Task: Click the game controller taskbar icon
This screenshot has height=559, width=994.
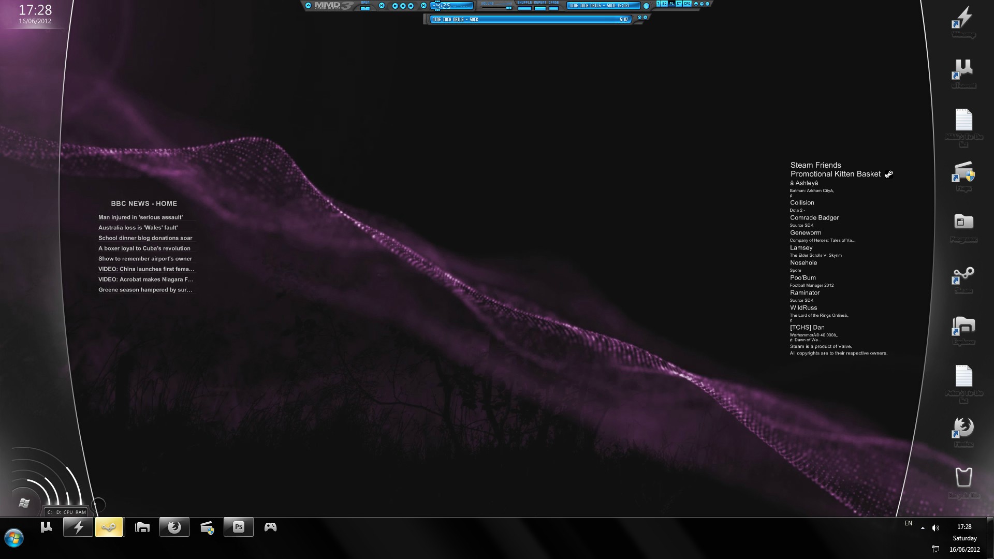Action: 270,527
